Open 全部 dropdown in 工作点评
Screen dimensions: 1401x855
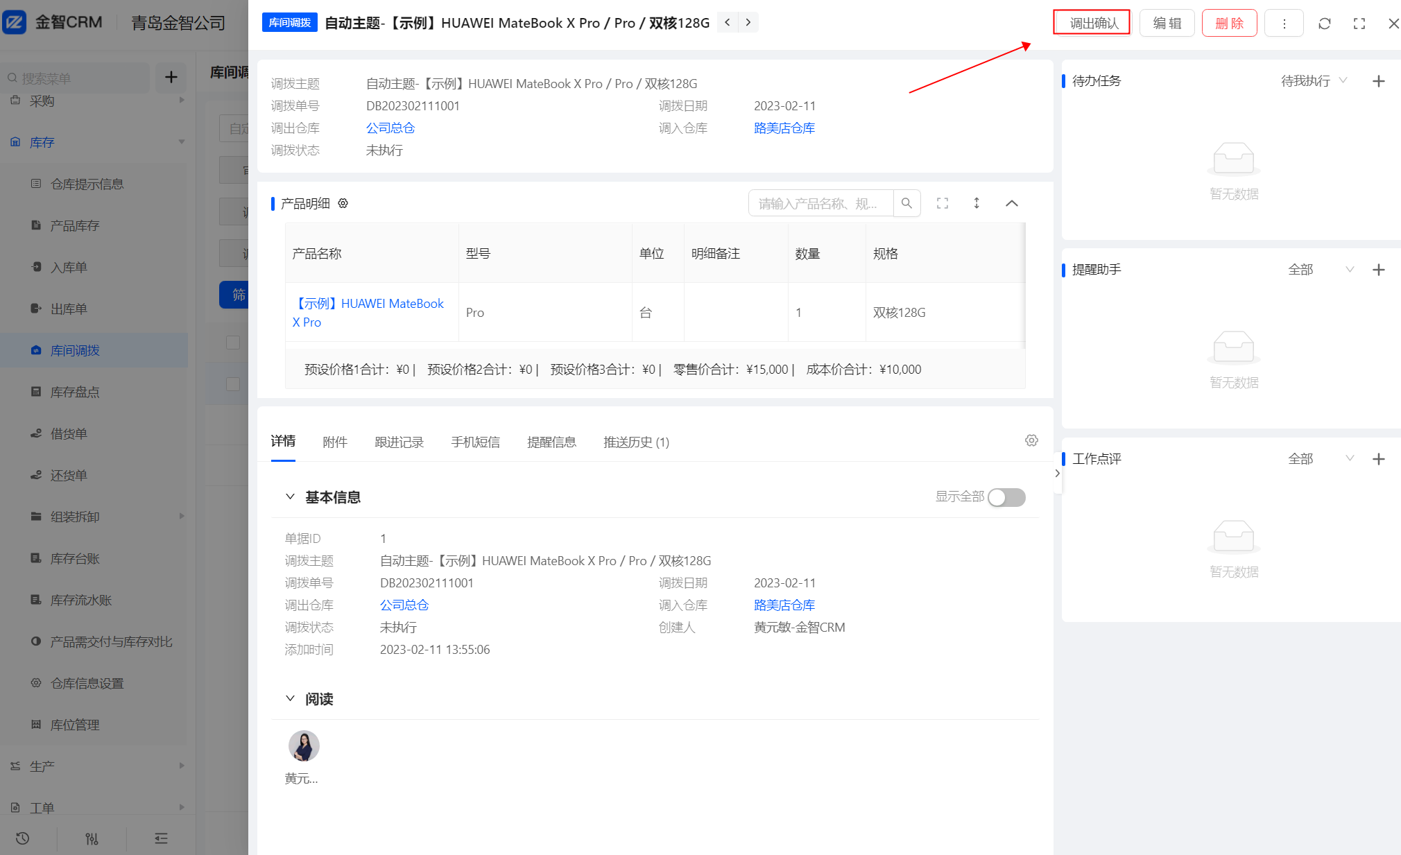point(1321,458)
